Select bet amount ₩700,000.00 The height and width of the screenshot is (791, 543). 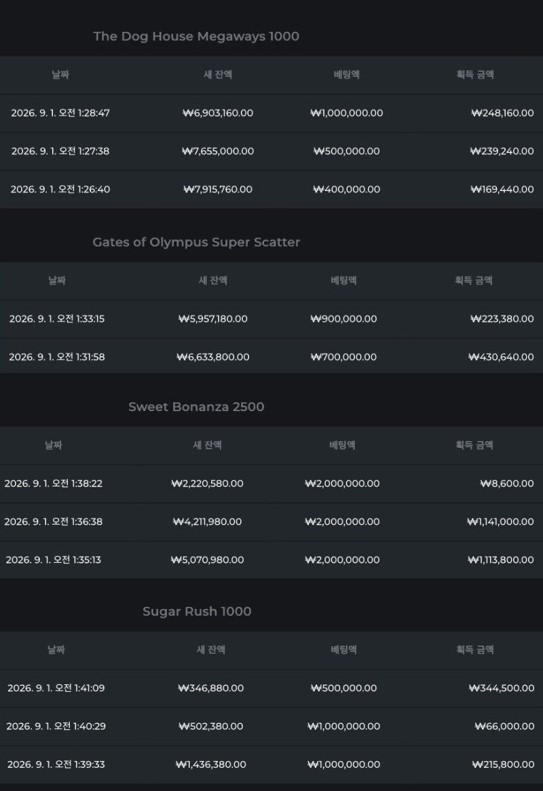(343, 357)
